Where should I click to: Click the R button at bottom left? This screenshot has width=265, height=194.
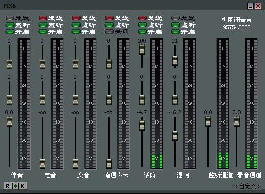click(x=8, y=186)
